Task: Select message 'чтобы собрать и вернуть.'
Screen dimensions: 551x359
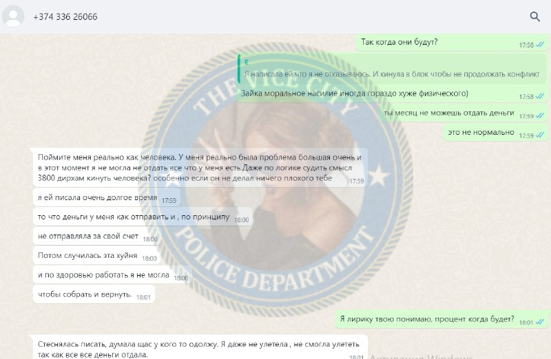Action: point(94,294)
